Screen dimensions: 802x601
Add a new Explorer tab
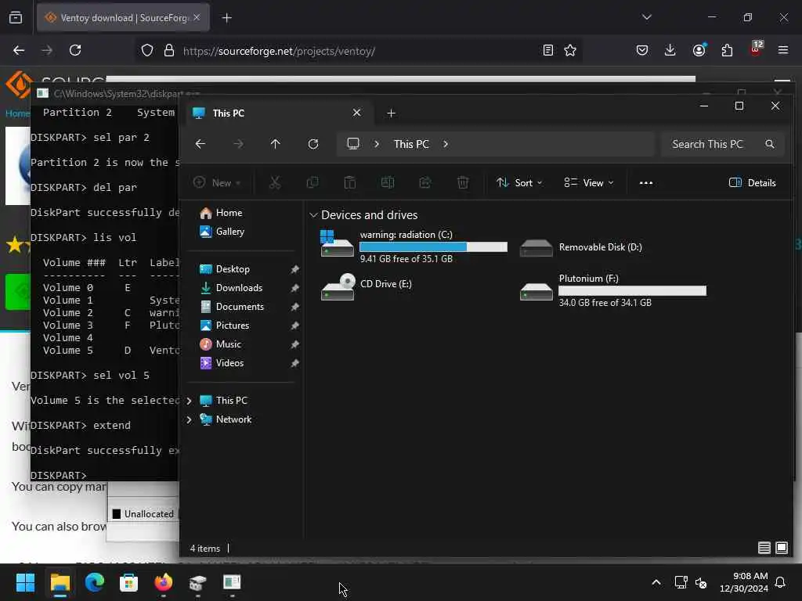pos(391,113)
